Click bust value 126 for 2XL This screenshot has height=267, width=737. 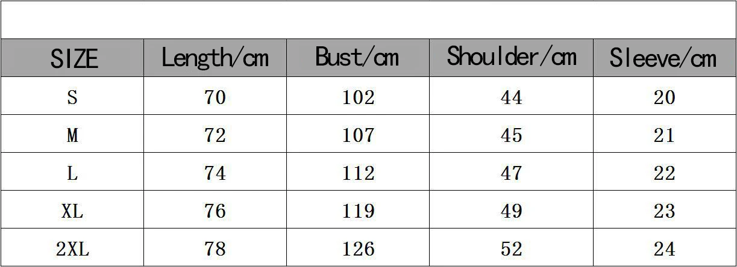pos(358,248)
